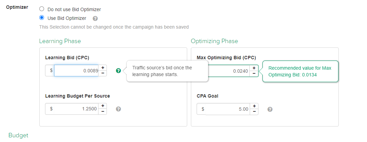Screen dimensions: 367x142
Task: Increase Learning Bid with plus button
Action: pyautogui.click(x=103, y=68)
